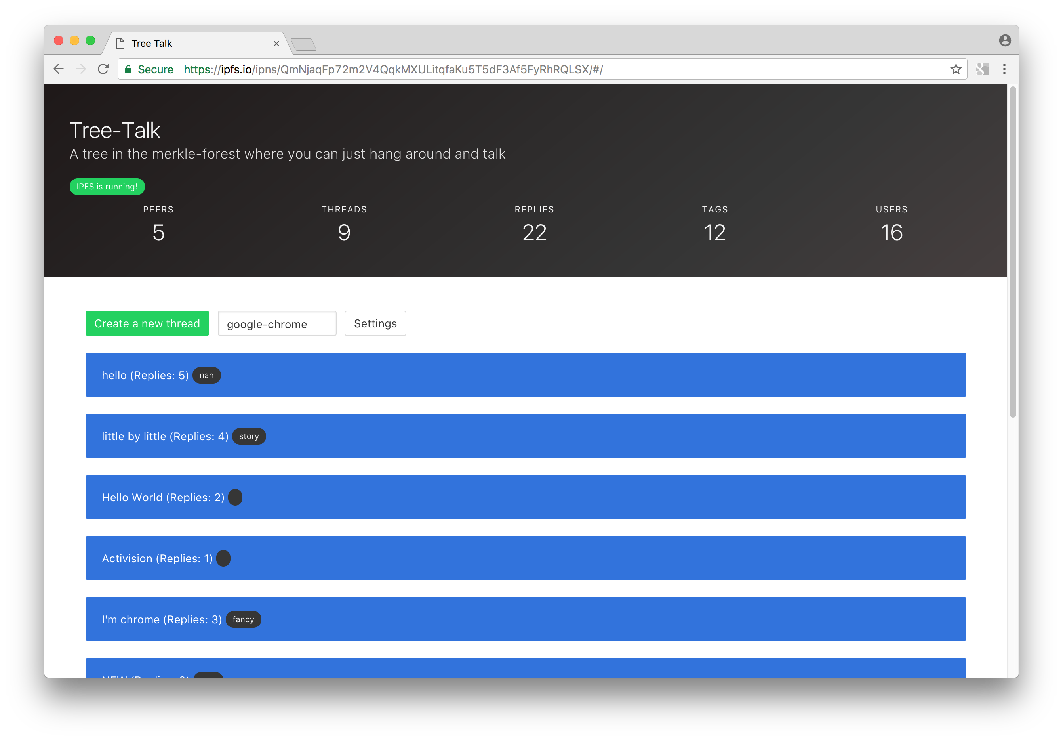
Task: Open the Settings button
Action: (375, 323)
